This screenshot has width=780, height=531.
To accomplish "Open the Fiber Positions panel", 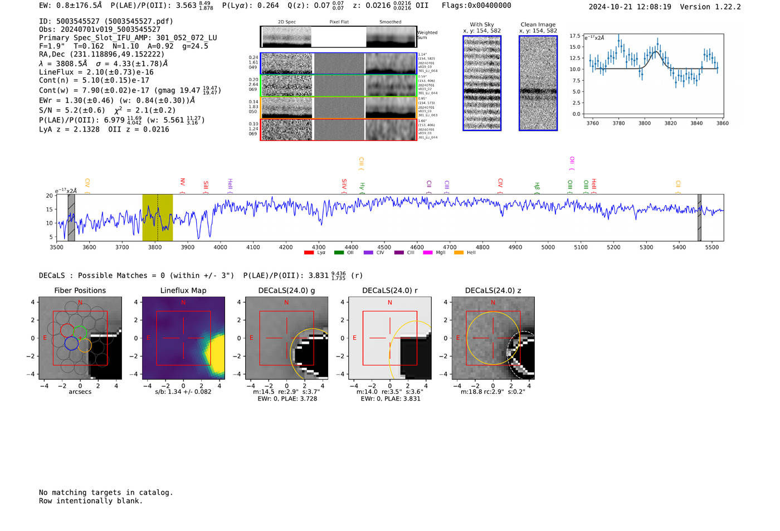I will (x=80, y=338).
